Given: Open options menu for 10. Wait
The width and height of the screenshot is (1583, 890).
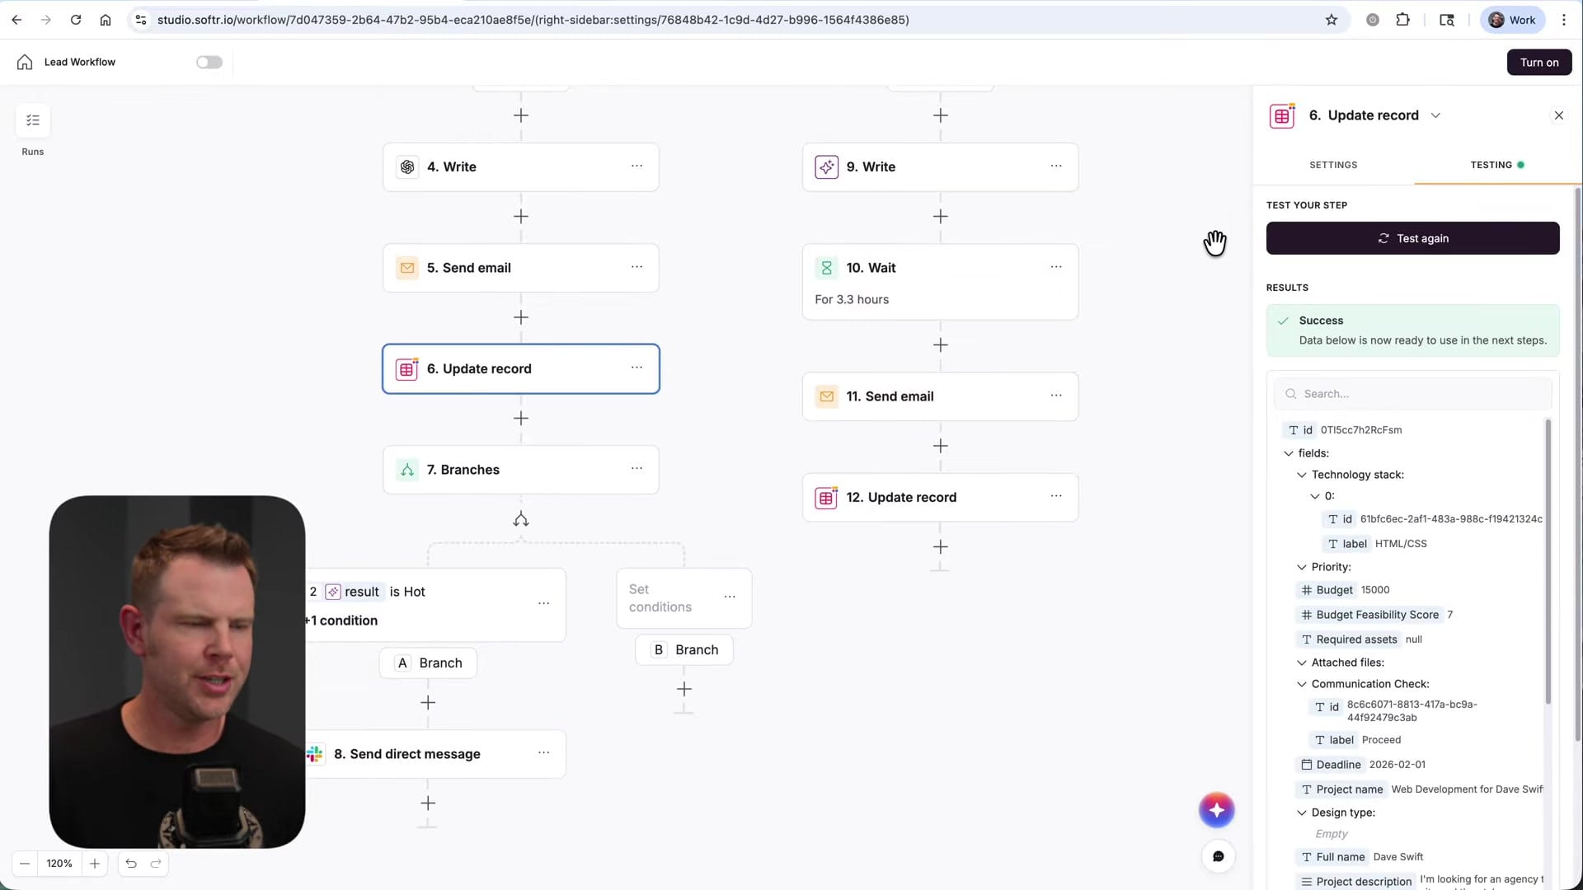Looking at the screenshot, I should tap(1056, 267).
